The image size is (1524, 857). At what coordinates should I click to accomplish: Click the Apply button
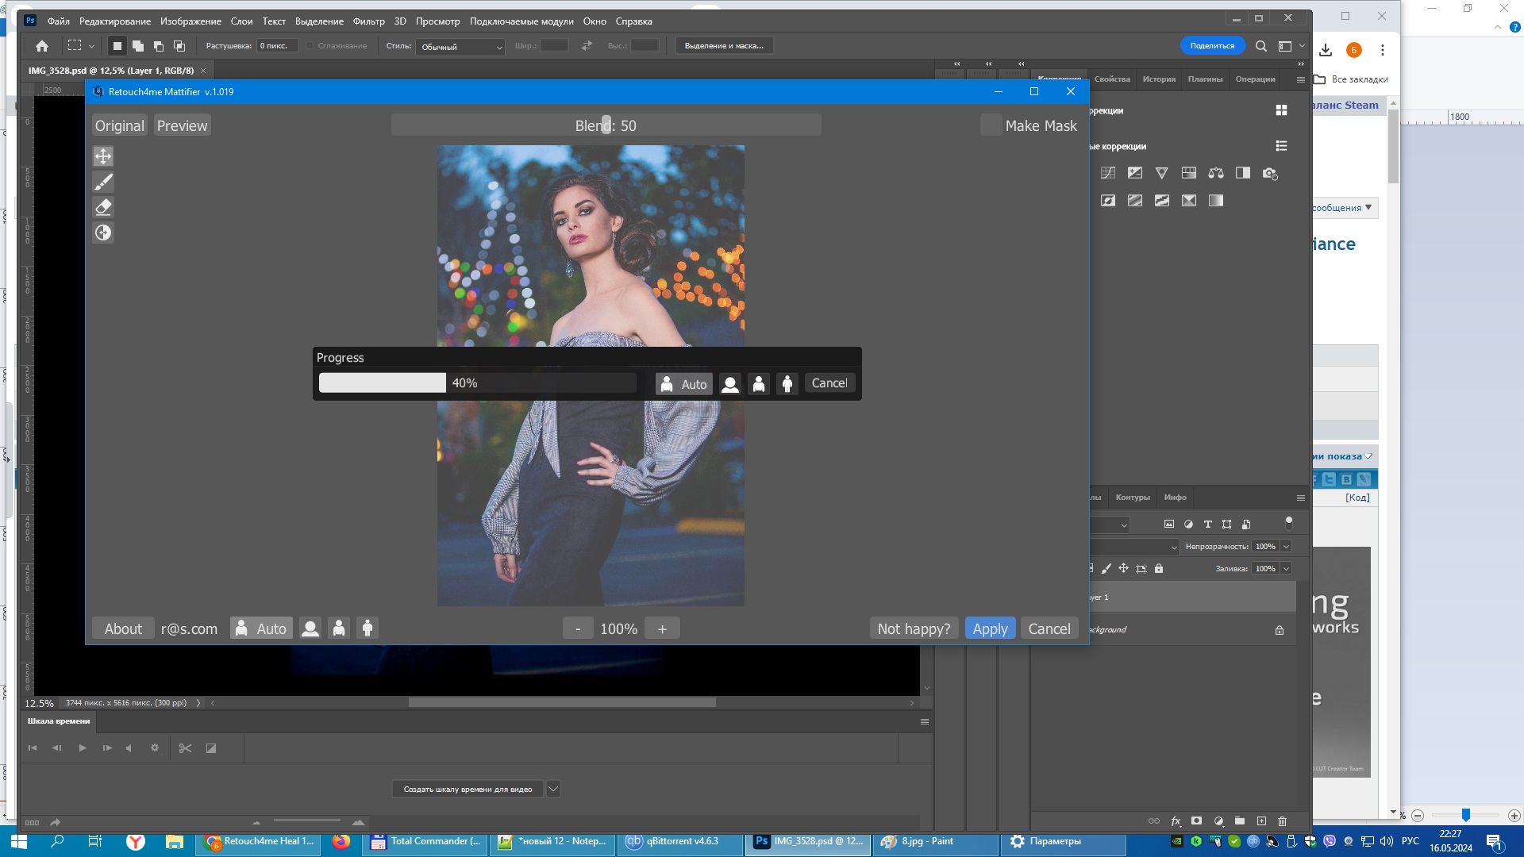tap(990, 628)
